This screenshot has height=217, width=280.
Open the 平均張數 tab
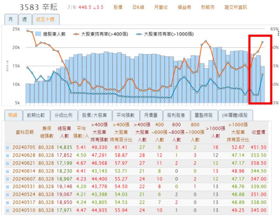coord(126,115)
